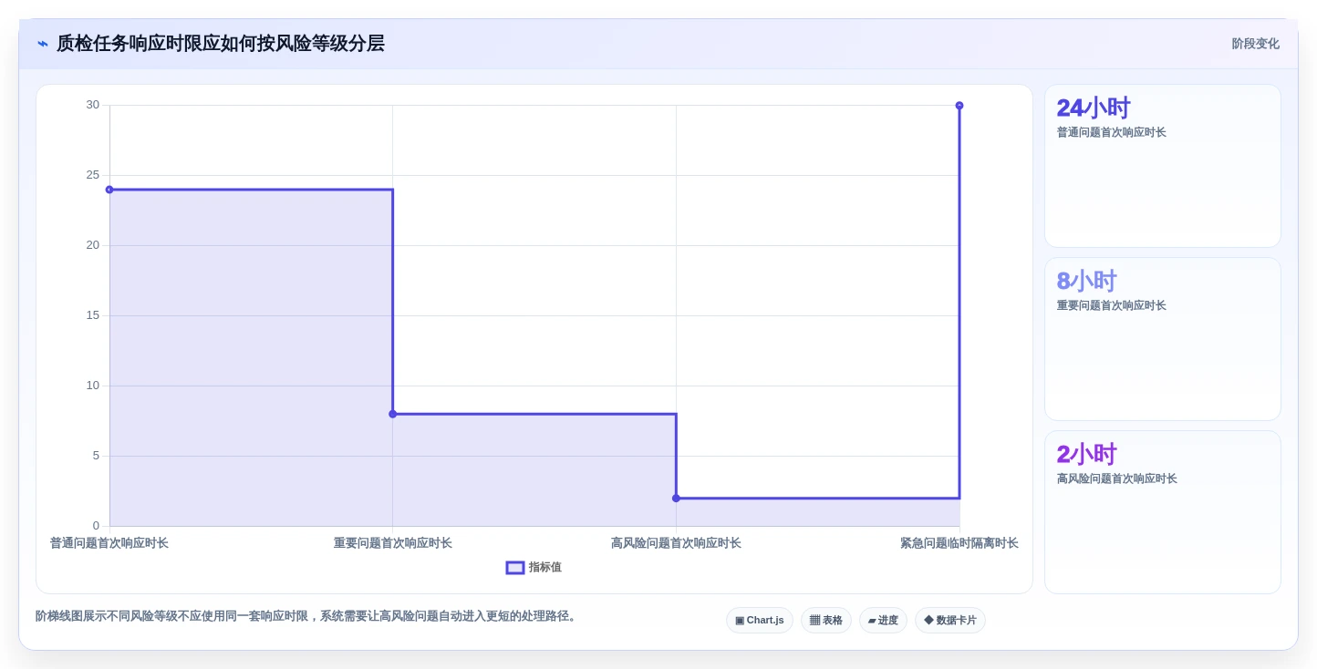1317x669 pixels.
Task: Click the y-axis value 0
Action: point(96,526)
